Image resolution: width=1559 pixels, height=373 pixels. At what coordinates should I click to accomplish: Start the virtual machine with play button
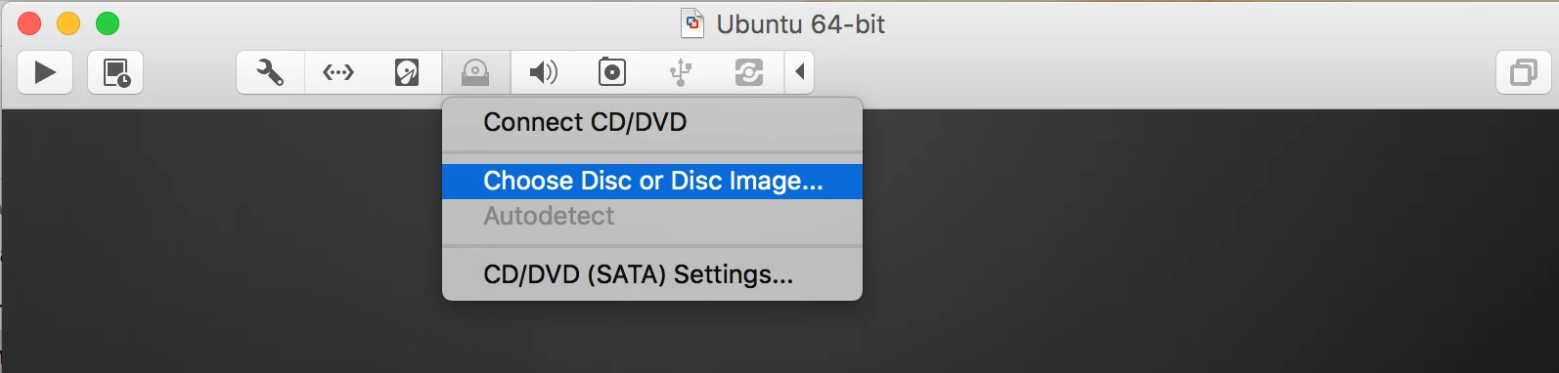click(x=45, y=72)
